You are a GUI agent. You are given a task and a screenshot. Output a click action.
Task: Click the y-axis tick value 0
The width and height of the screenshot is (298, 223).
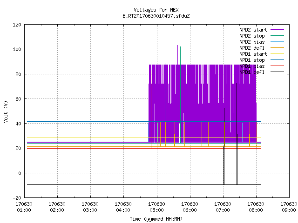[x=20, y=173]
